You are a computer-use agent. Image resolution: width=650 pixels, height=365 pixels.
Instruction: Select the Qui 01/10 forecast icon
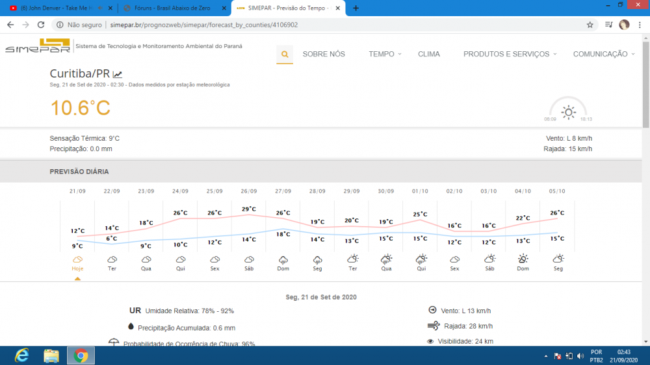421,259
